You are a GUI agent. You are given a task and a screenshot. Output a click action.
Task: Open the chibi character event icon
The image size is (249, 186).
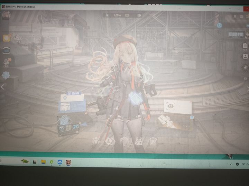coord(7,63)
